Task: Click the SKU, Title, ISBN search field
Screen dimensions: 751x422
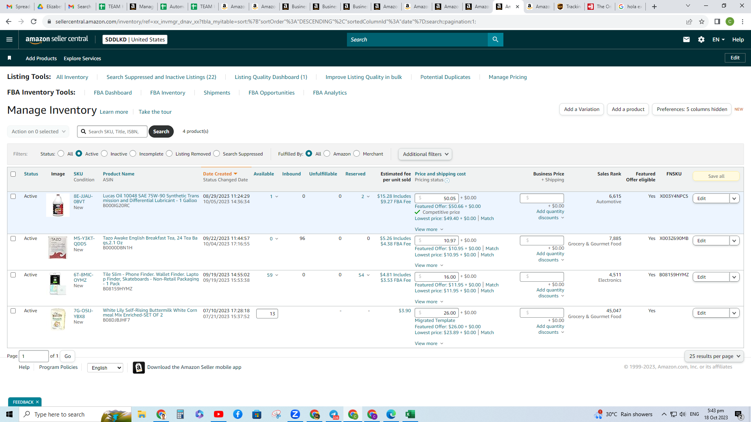Action: [x=112, y=132]
